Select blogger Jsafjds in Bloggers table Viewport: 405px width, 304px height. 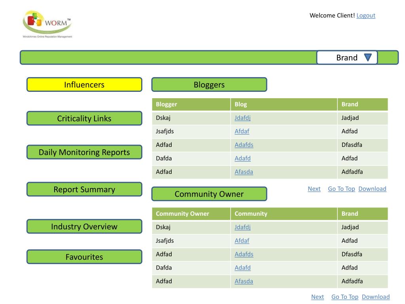click(165, 131)
